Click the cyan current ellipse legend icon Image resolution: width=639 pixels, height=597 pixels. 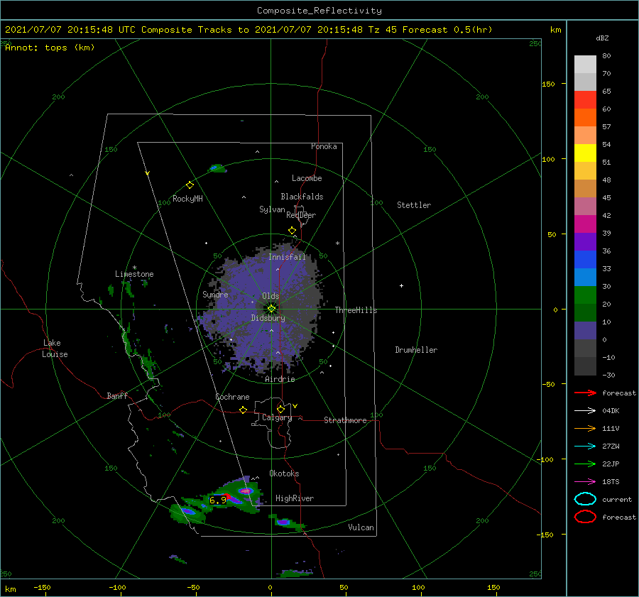585,499
